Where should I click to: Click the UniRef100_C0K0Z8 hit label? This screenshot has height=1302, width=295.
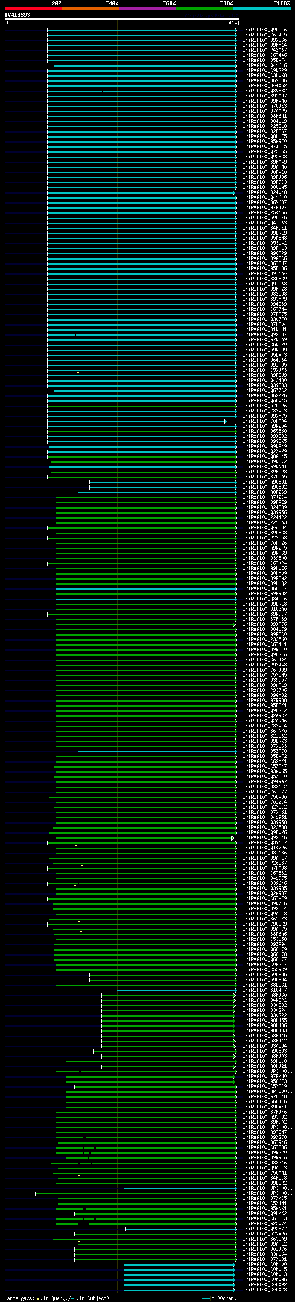(265, 1290)
